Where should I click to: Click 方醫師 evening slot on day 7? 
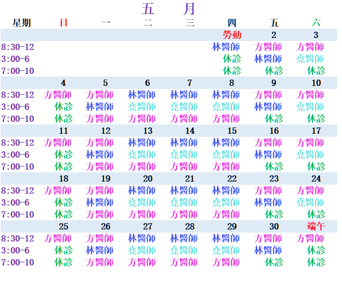pyautogui.click(x=183, y=119)
